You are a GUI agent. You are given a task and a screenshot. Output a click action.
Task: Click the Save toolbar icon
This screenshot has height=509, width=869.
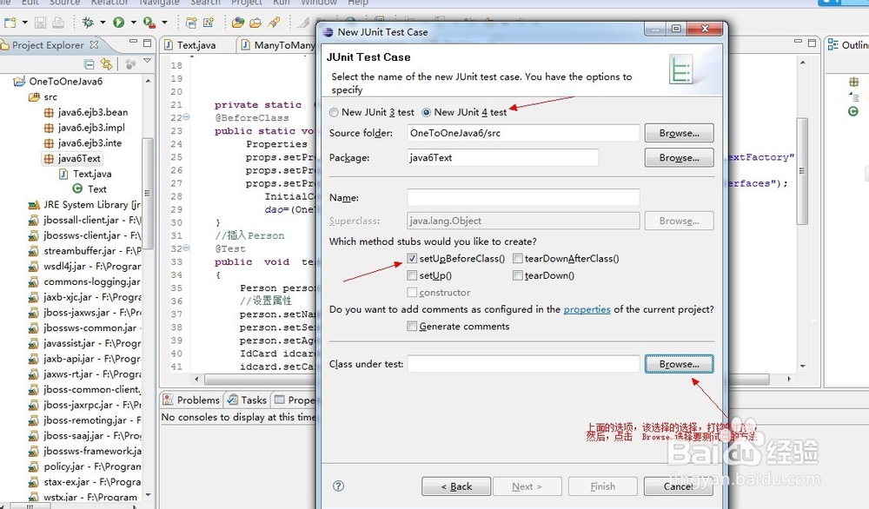tap(41, 23)
